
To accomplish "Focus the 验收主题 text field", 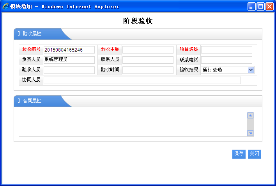I will [148, 50].
